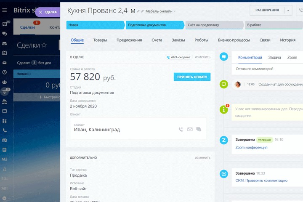The width and height of the screenshot is (303, 202).
Task: Switch to the Товары tab
Action: [x=100, y=40]
